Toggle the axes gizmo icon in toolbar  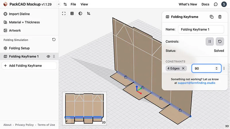(x=89, y=14)
